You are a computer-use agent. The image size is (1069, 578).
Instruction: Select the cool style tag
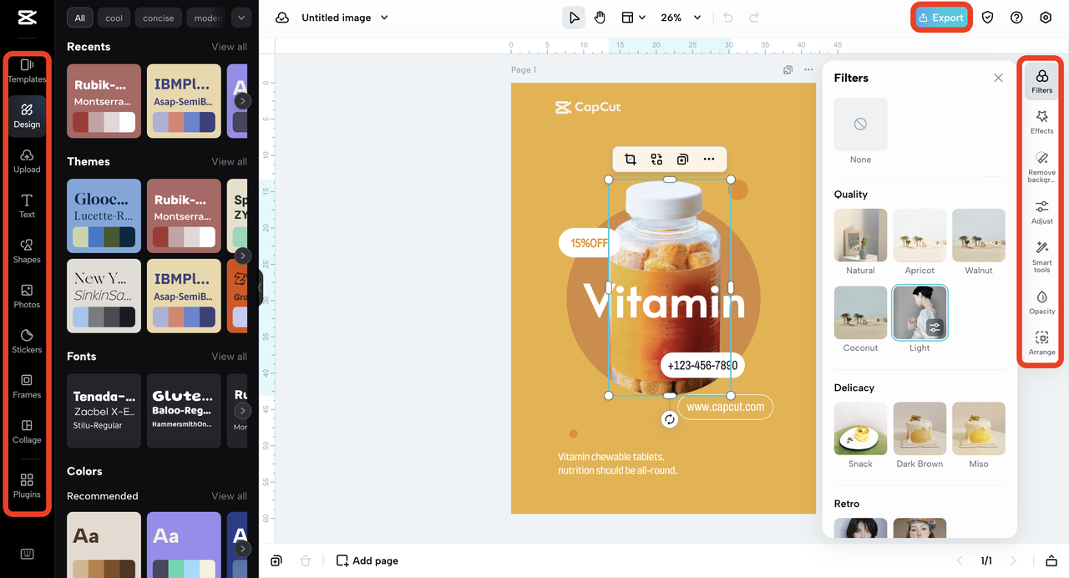coord(114,18)
